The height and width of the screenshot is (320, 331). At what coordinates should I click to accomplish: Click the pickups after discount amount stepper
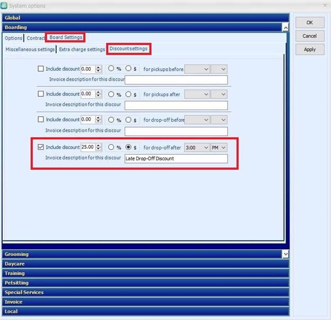click(98, 94)
